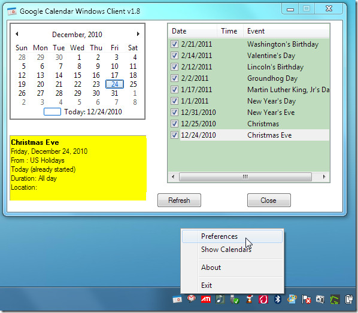Click the 1/1/2011 date cell

[195, 101]
